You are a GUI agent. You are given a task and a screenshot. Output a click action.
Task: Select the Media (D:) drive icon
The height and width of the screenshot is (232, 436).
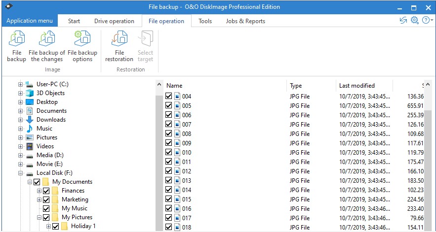tap(30, 156)
